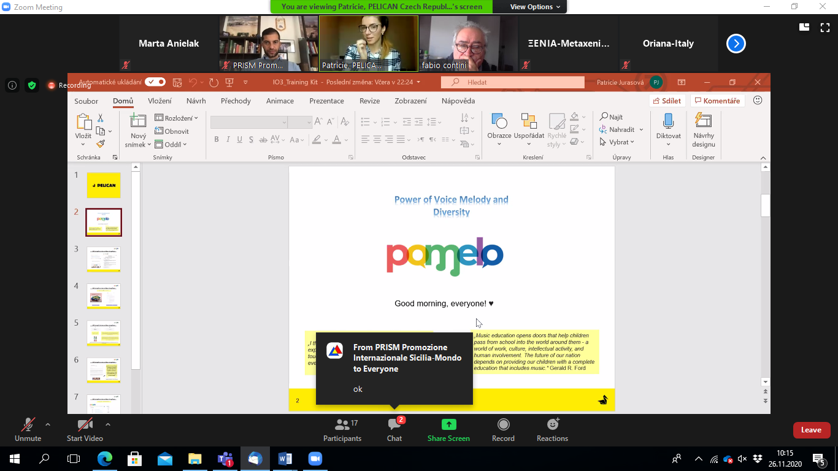
Task: Expand the Nahradit replace dropdown arrow
Action: pos(641,130)
